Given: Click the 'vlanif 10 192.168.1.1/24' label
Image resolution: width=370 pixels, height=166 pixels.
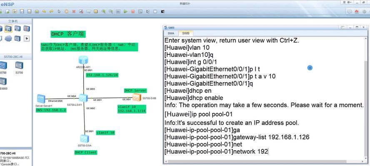Looking at the screenshot, I should (x=132, y=109).
